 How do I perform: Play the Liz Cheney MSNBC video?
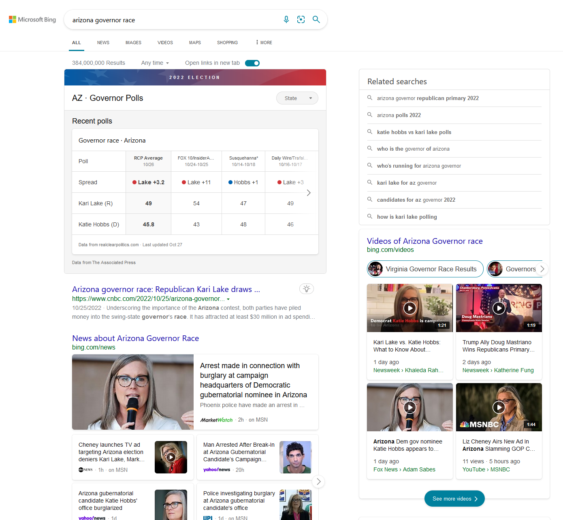point(499,407)
